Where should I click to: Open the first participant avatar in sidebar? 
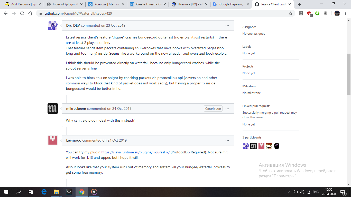(x=246, y=146)
